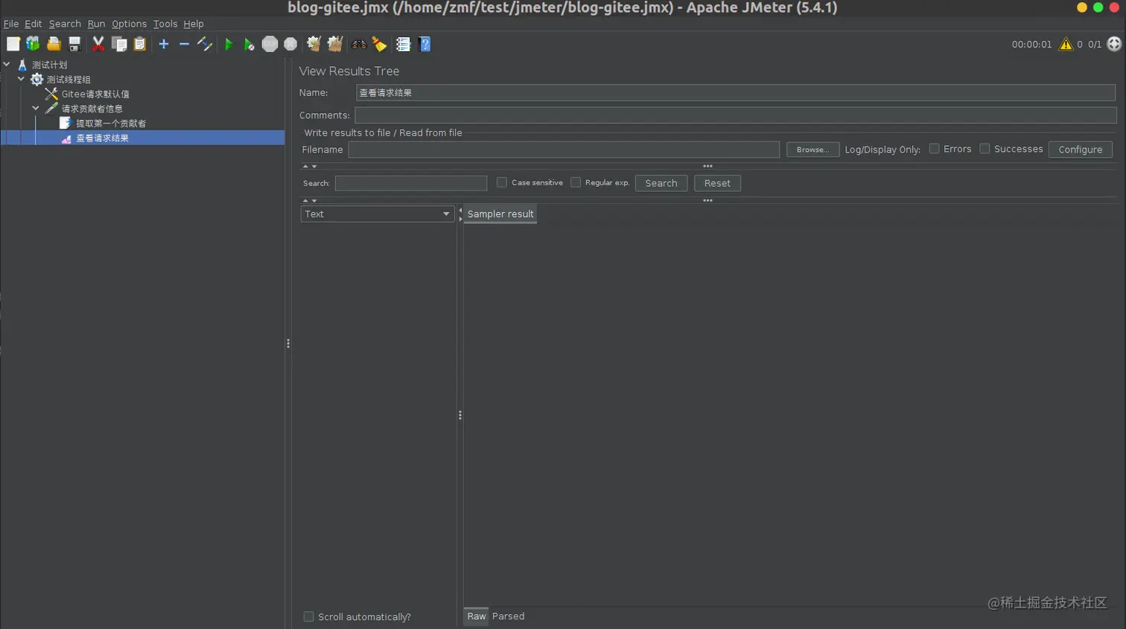Viewport: 1126px width, 629px height.
Task: Select the Gitee请求默认值 config node
Action: pos(95,94)
